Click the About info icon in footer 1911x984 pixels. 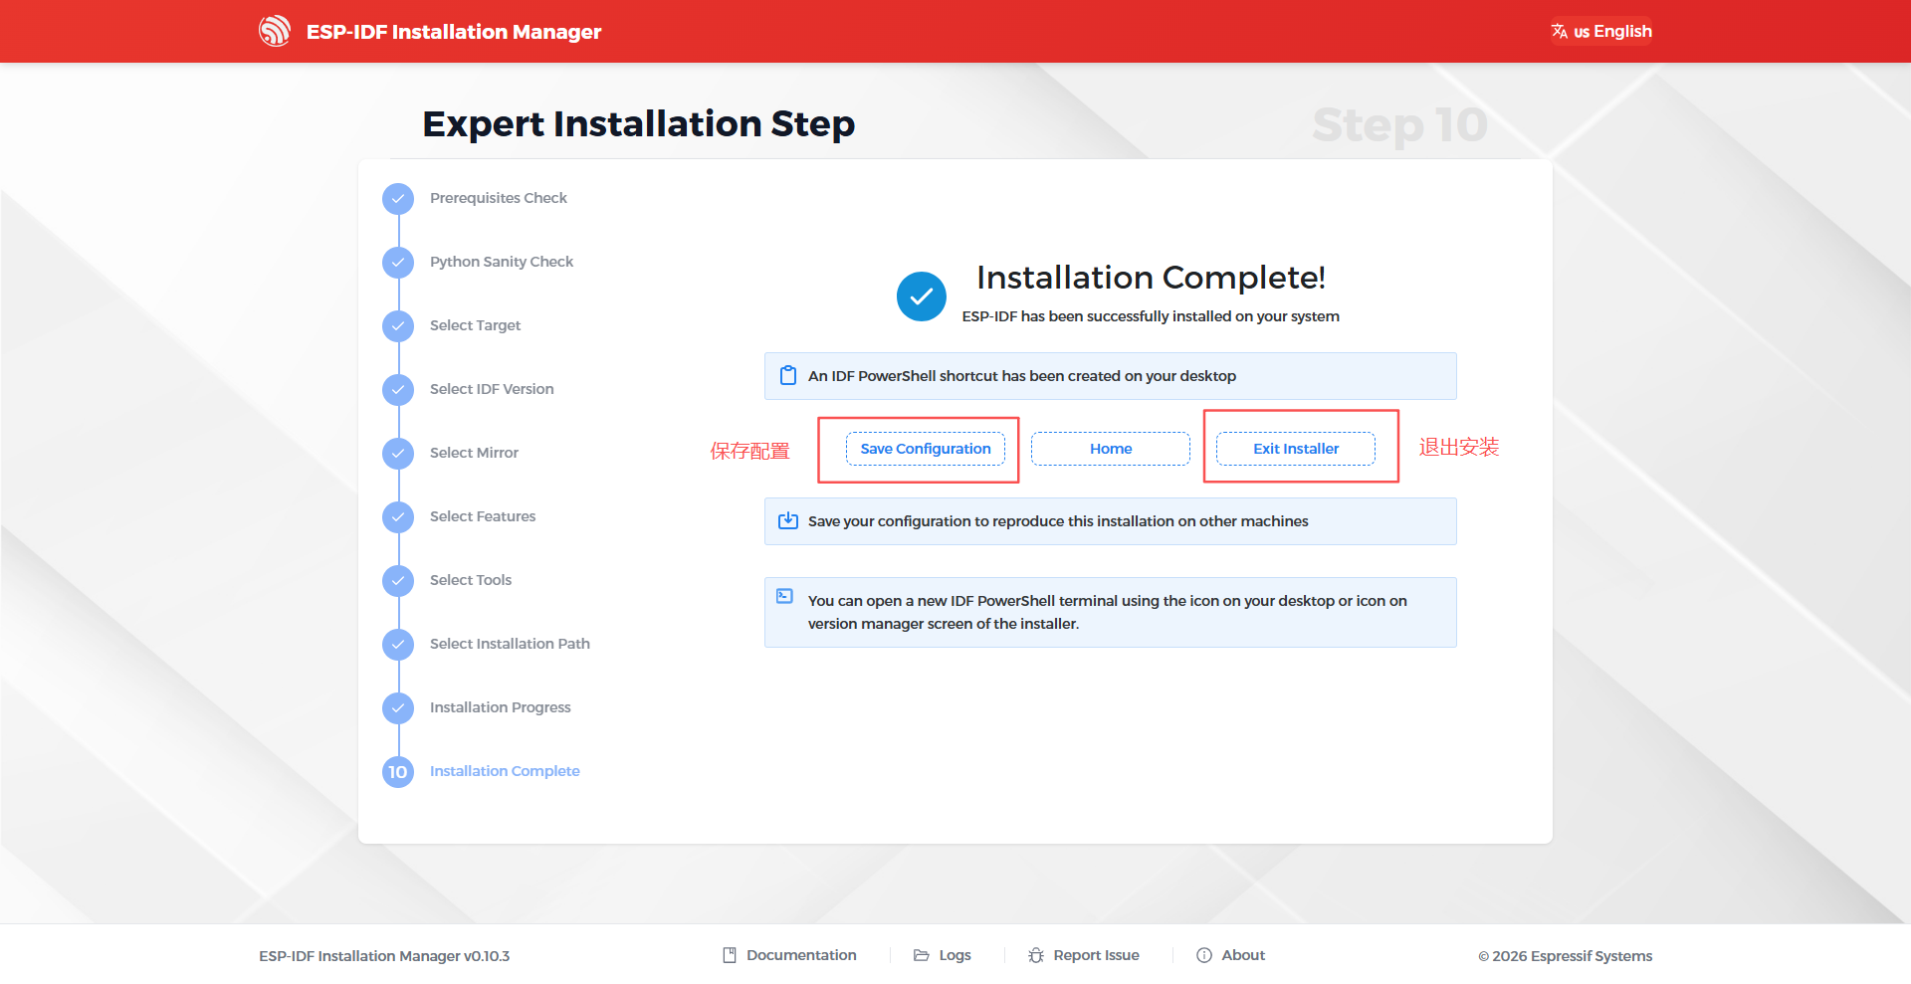(x=1204, y=955)
